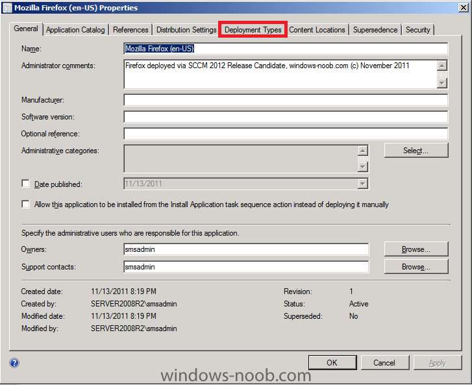Close the Mozilla Firefox Properties dialog
This screenshot has width=472, height=385.
(x=464, y=8)
